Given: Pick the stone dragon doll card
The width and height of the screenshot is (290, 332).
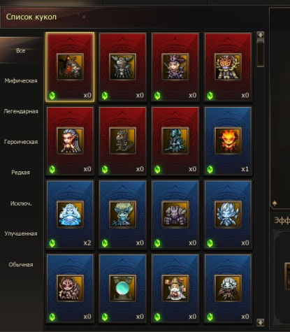Looking at the screenshot, I should 122,140.
